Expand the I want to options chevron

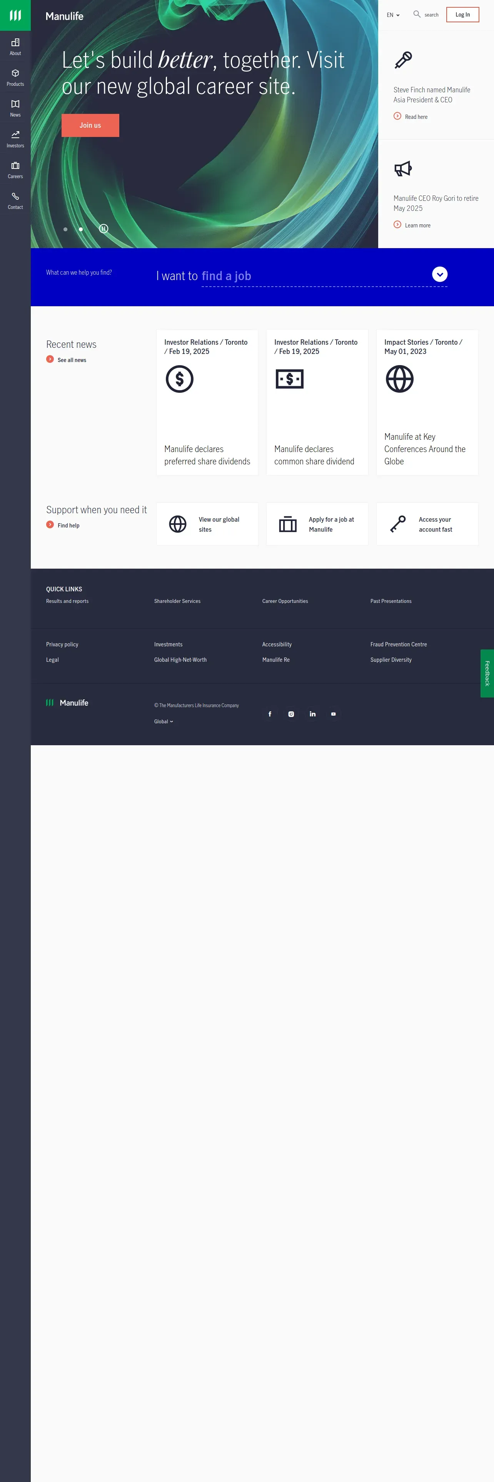(x=440, y=274)
